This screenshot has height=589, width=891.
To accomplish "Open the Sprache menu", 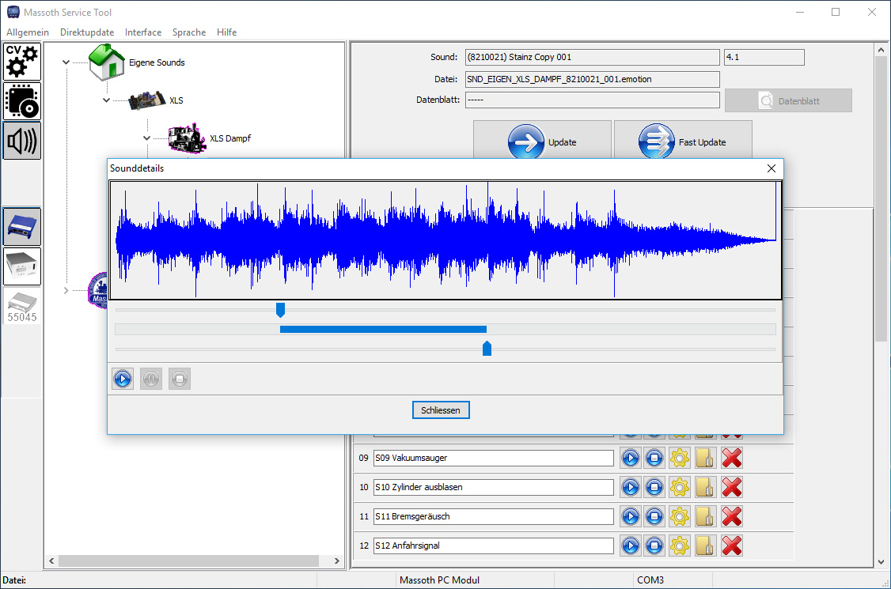I will click(189, 32).
